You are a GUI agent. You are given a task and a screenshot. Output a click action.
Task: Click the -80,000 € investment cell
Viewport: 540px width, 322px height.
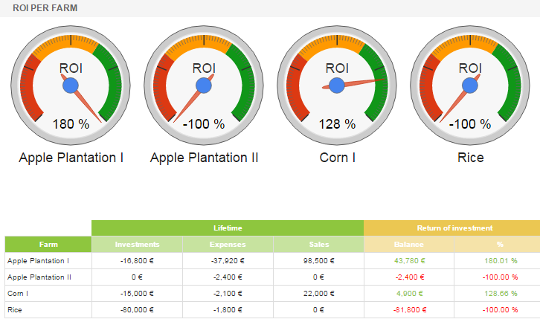coord(137,309)
